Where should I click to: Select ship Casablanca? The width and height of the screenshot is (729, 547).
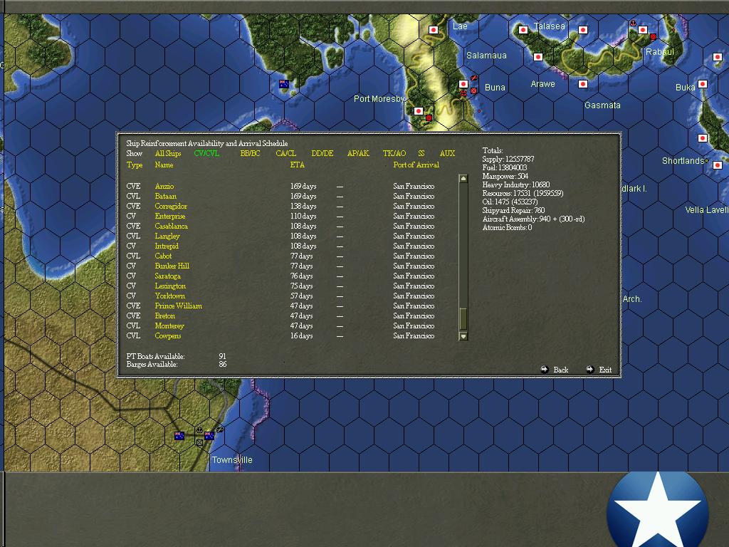pos(171,226)
